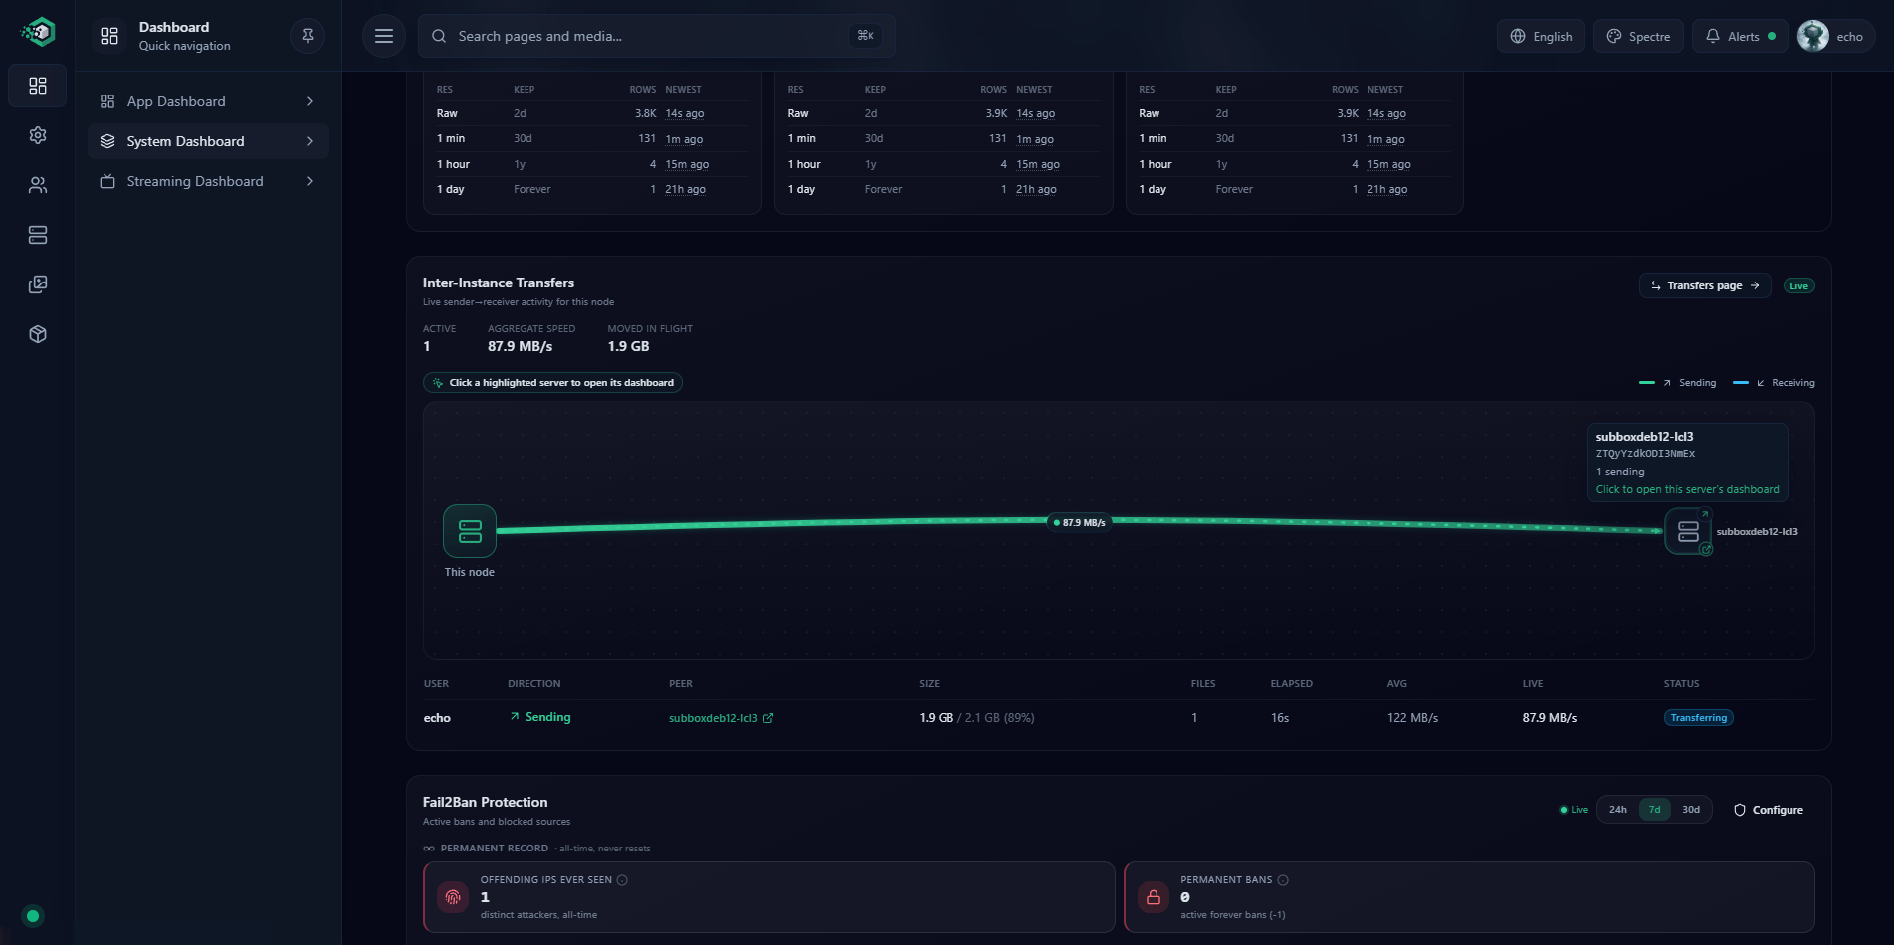Screen dimensions: 1894x945
Task: Click the Live speed cell 87.9 MB/s in echo row
Action: tap(1549, 718)
